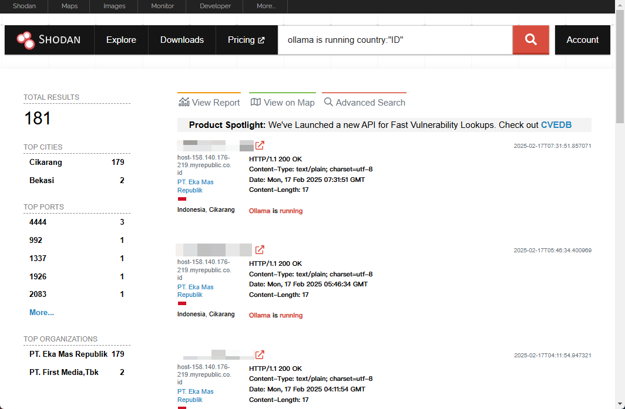Click timestamp 2025-02-17T05:46:34.400969
This screenshot has height=409, width=625.
point(552,251)
